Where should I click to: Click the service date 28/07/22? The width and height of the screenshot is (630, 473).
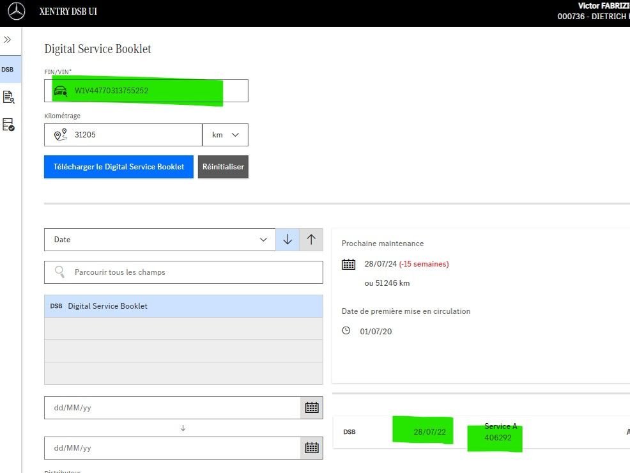coord(429,432)
